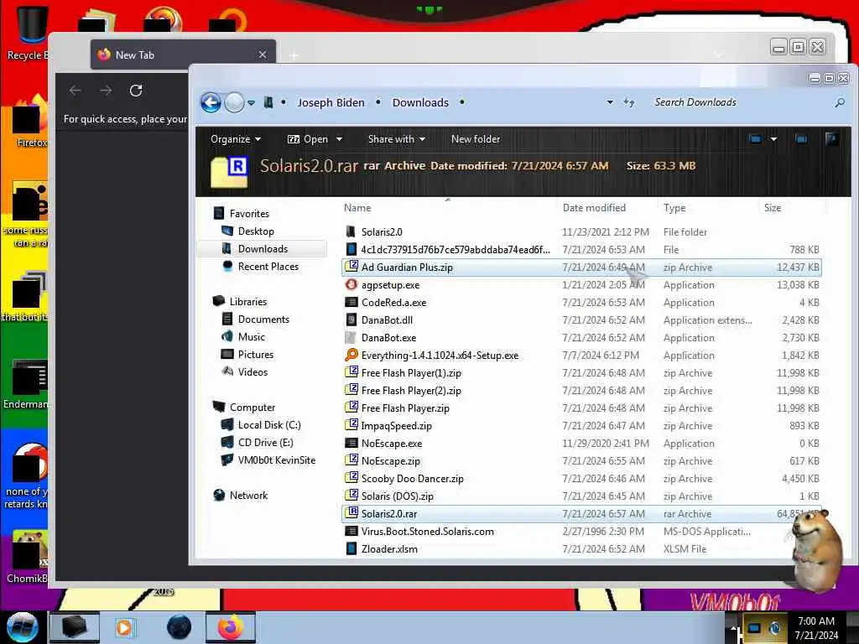The width and height of the screenshot is (859, 644).
Task: Open recent locations dropdown beside nav arrows
Action: point(251,103)
